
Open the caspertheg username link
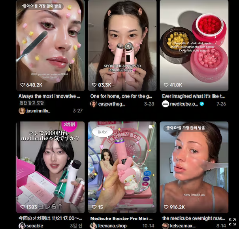click(x=111, y=104)
